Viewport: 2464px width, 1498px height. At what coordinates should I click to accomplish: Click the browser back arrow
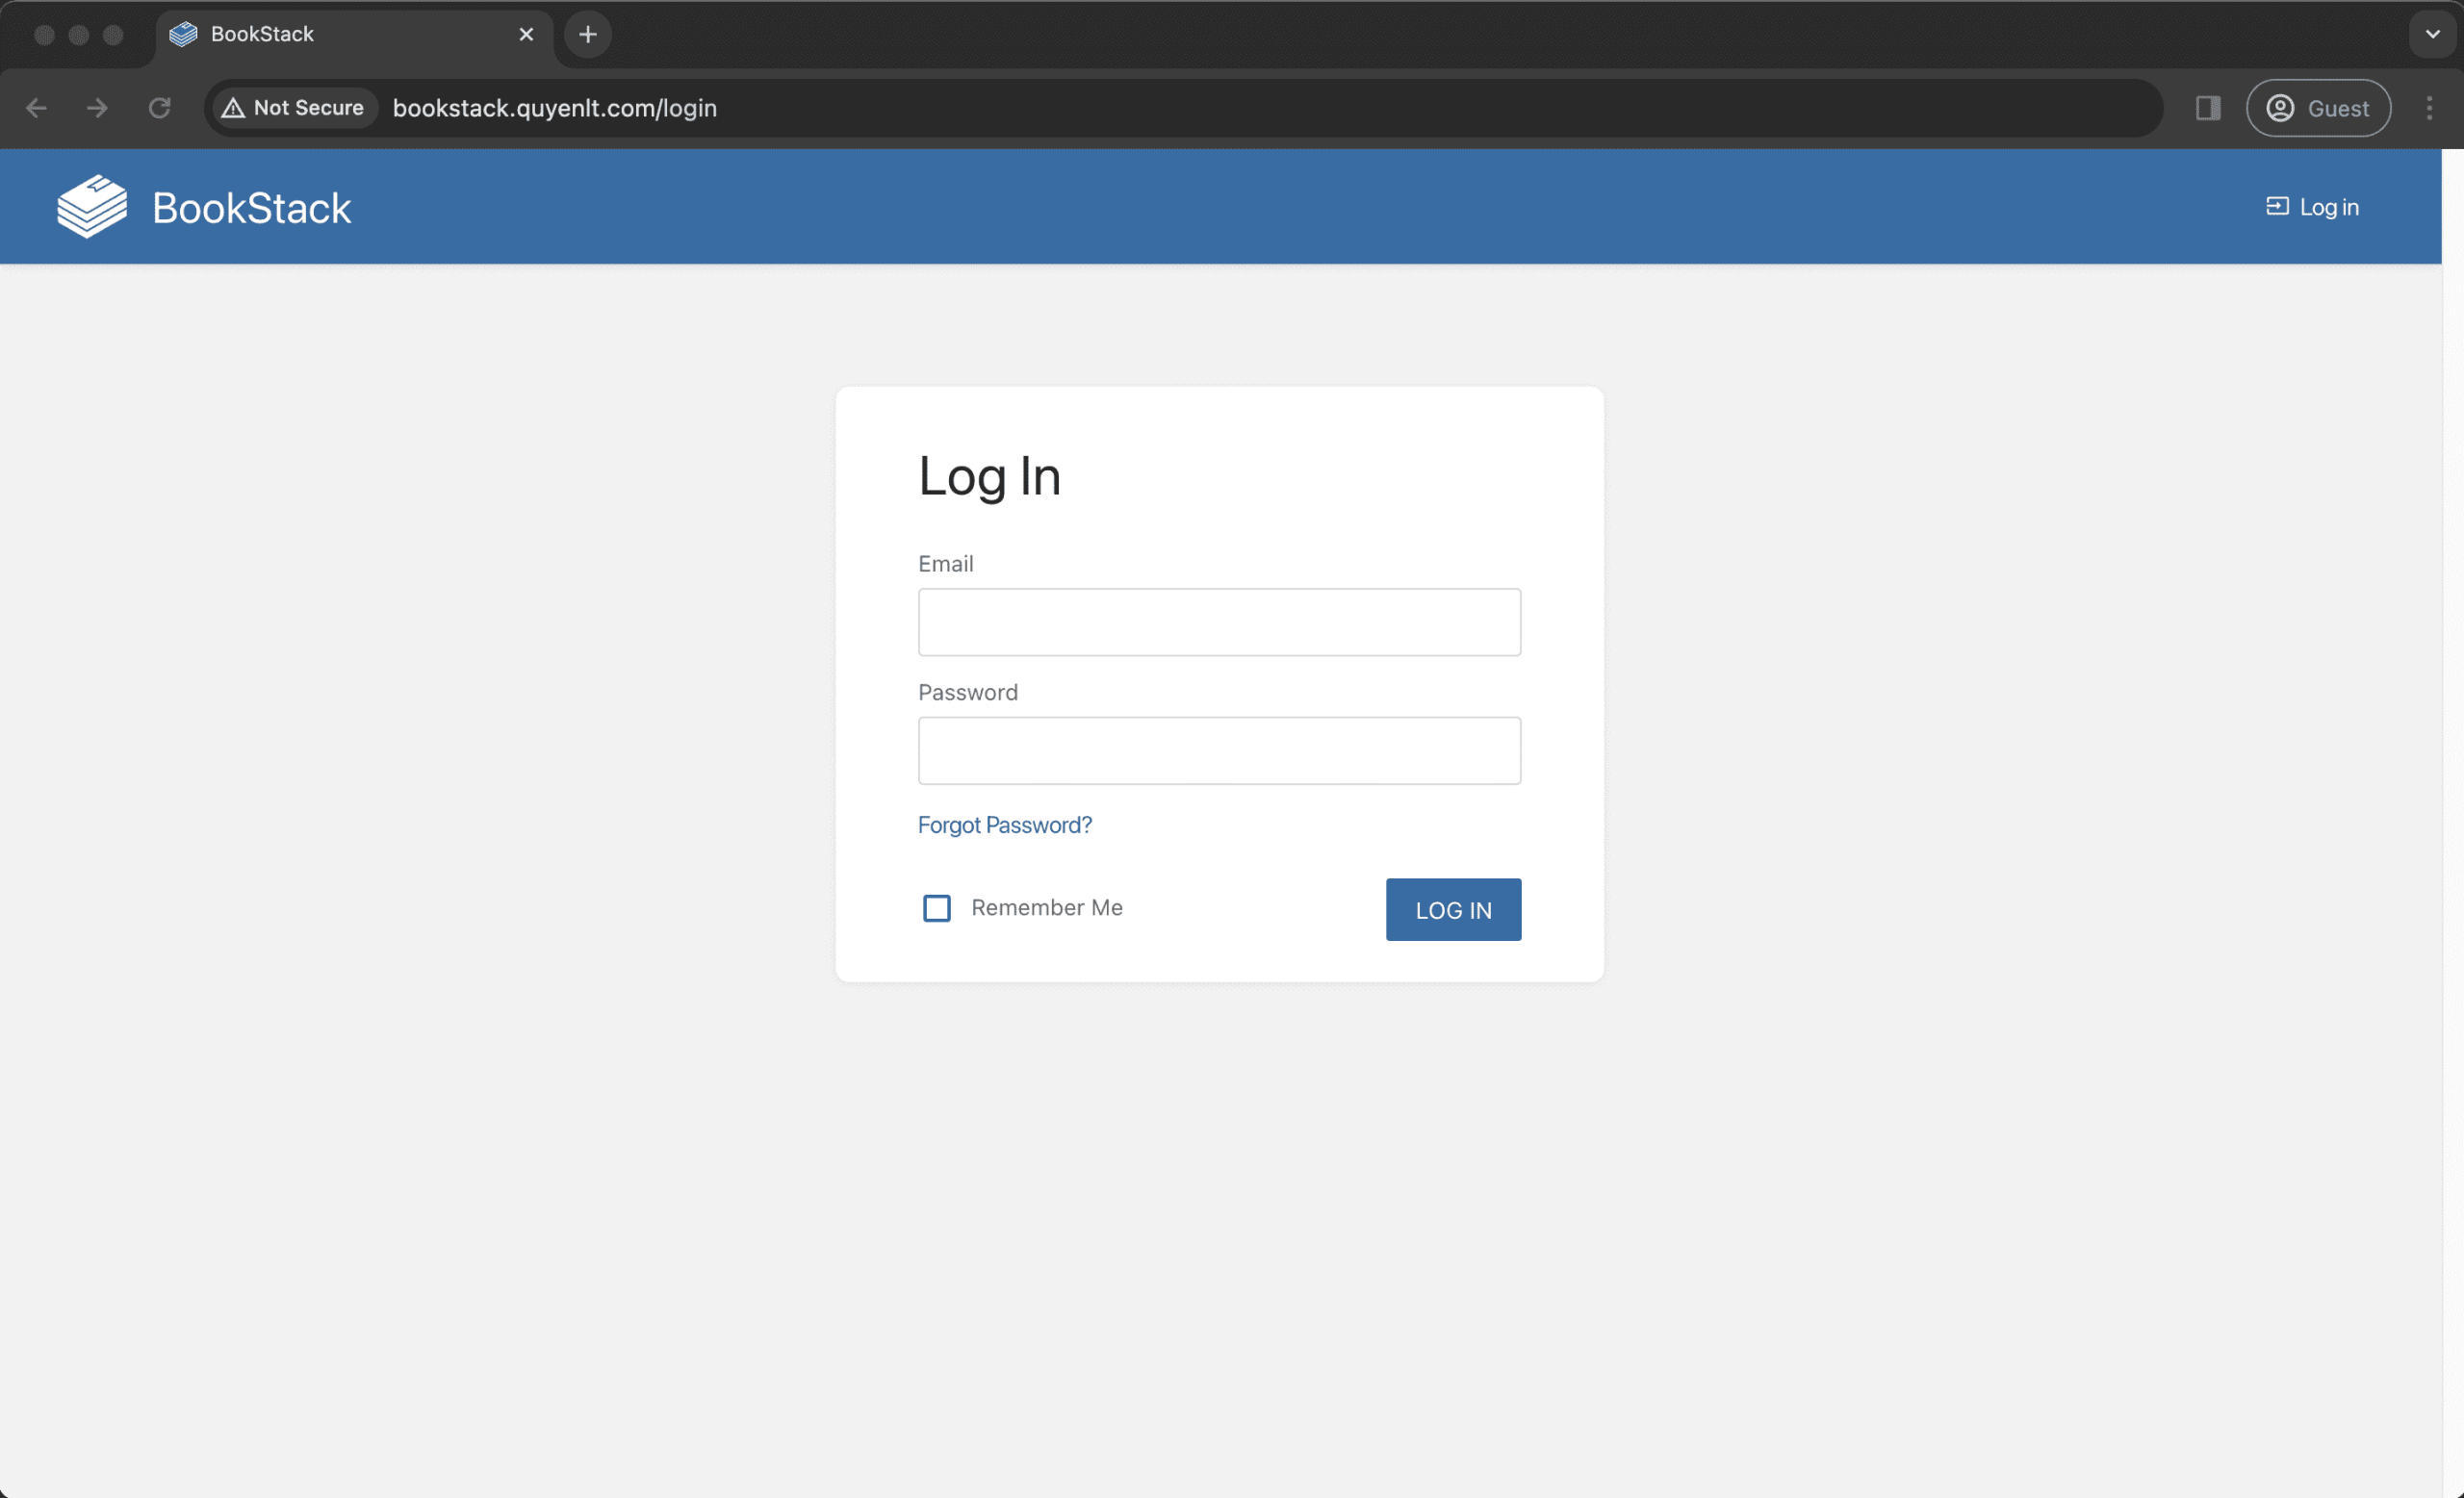pos(37,108)
